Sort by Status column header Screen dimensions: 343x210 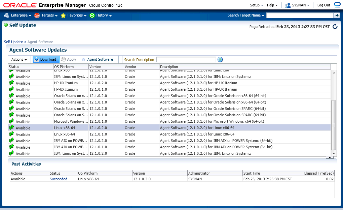tap(30, 67)
